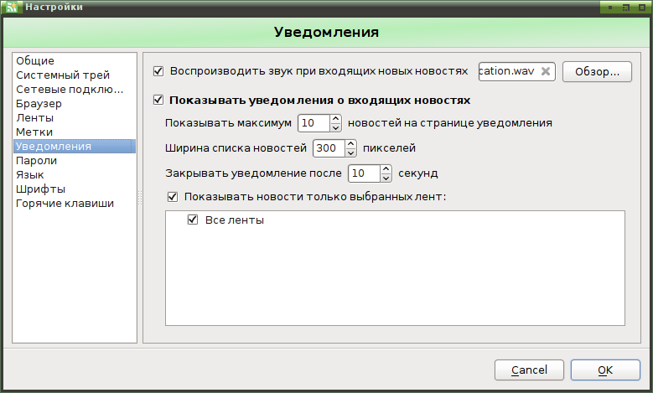The height and width of the screenshot is (393, 653).
Task: Confirm settings with the OK button
Action: tap(605, 370)
